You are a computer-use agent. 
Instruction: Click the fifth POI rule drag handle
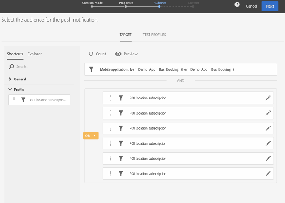(x=109, y=159)
